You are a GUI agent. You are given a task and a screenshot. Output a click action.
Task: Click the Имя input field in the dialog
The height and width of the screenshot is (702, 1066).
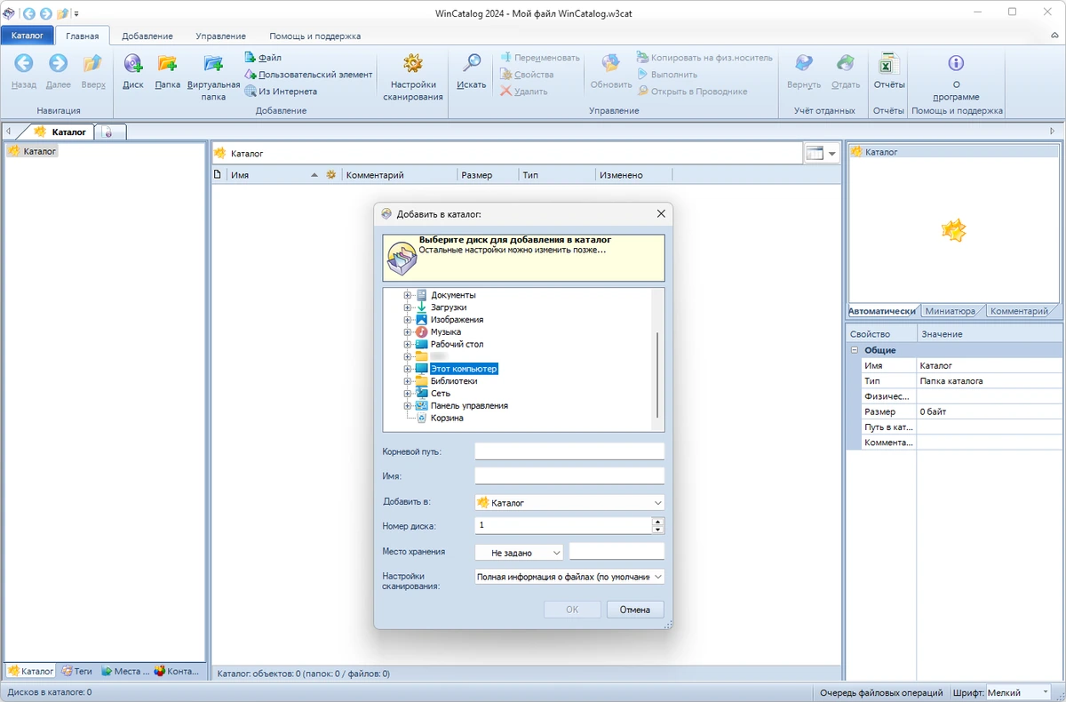point(569,475)
